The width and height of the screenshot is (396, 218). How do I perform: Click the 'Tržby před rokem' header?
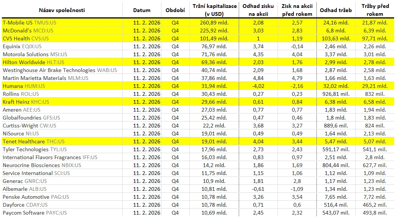pyautogui.click(x=375, y=10)
